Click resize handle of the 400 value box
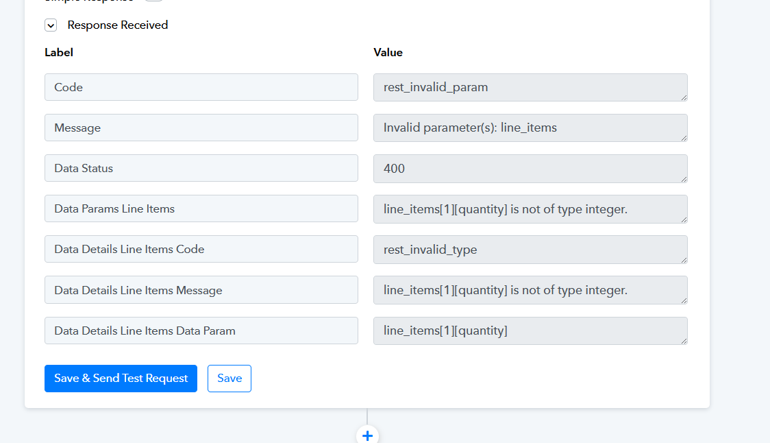770x443 pixels. 684,179
